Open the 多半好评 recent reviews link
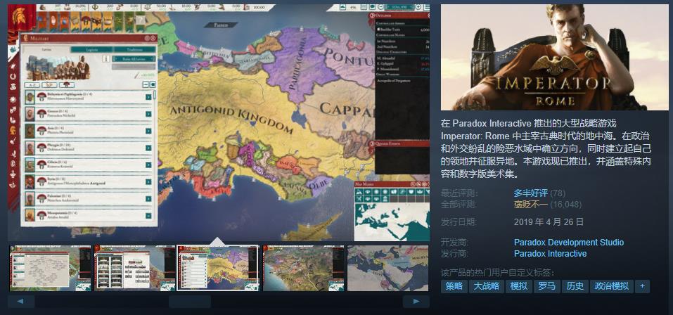 pos(530,193)
